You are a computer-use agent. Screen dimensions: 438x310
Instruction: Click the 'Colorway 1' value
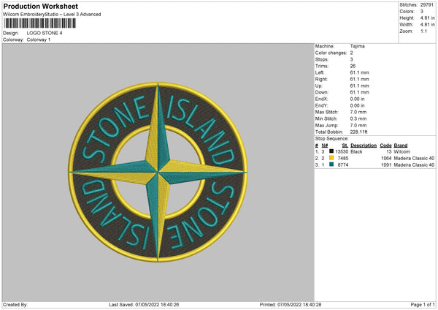pyautogui.click(x=39, y=39)
